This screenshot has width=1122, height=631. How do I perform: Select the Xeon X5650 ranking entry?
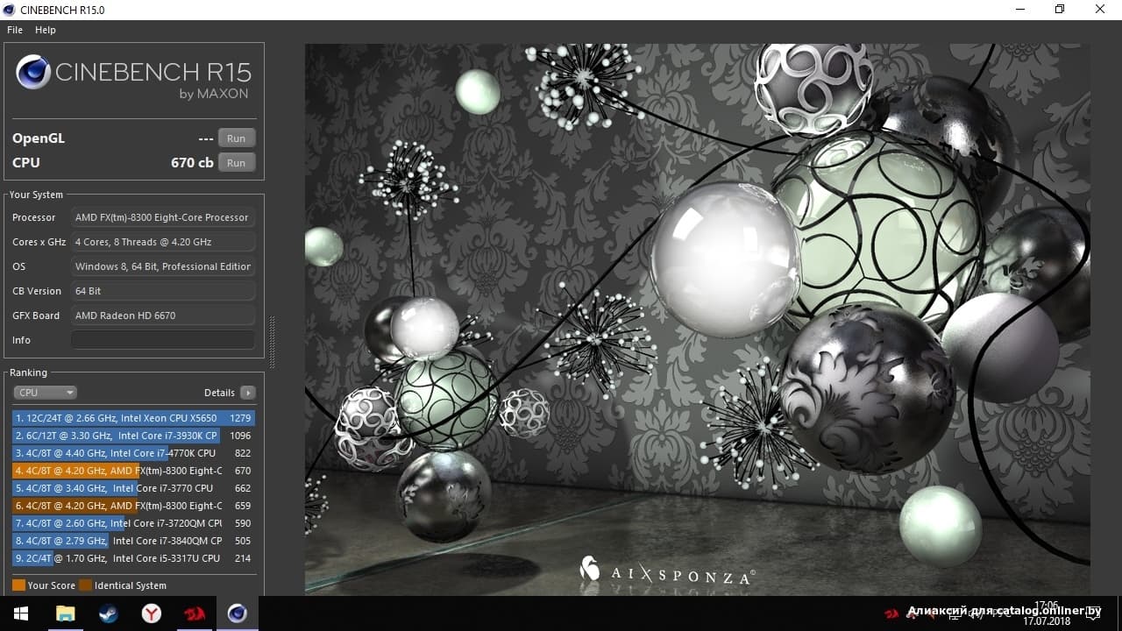(133, 418)
